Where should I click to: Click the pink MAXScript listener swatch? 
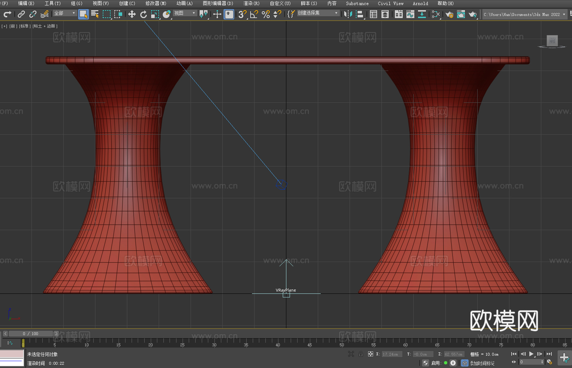(12, 354)
